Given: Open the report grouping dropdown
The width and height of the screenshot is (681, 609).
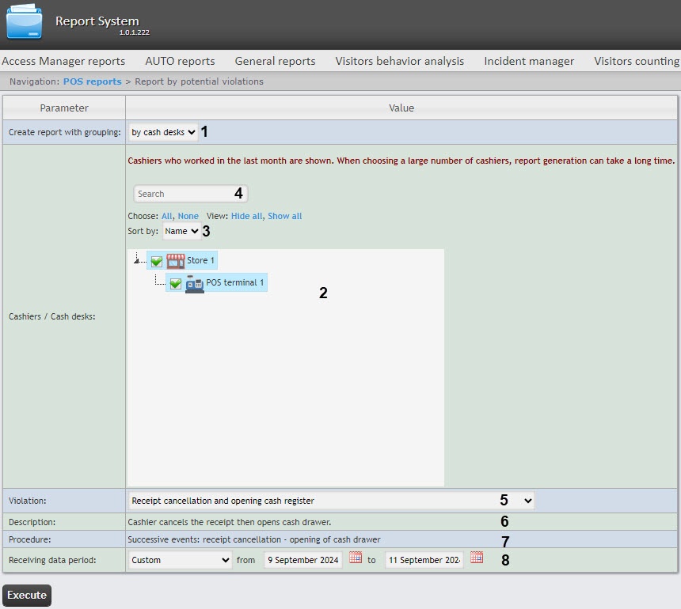Looking at the screenshot, I should 163,132.
